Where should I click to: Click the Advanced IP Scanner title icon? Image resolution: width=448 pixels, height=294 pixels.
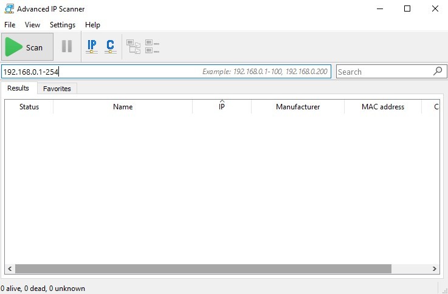[9, 9]
